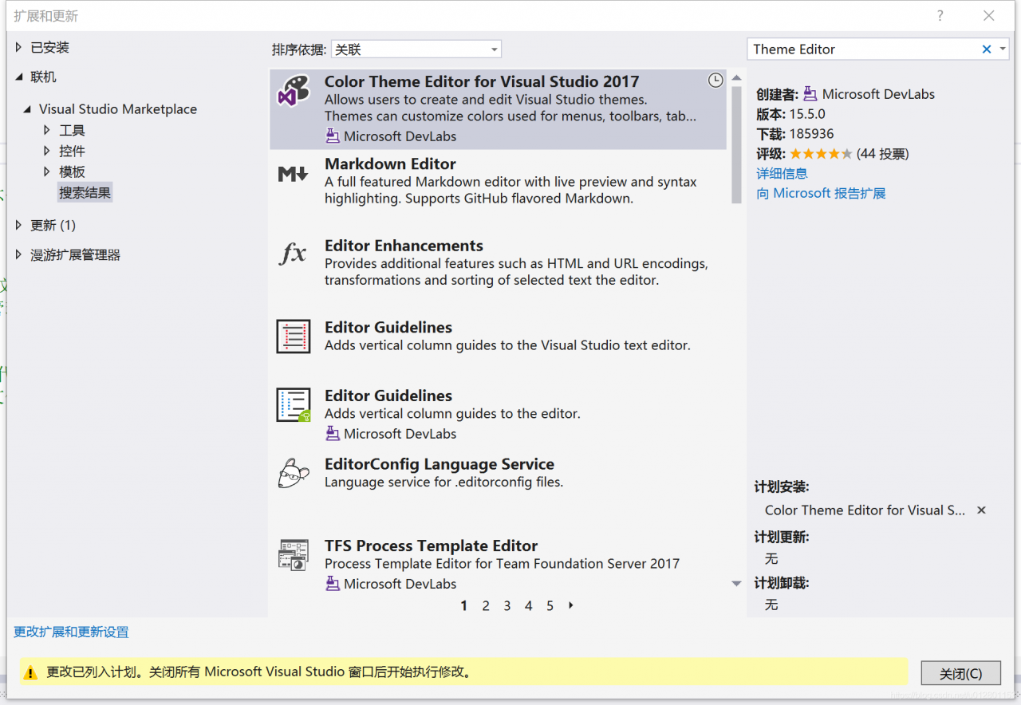
Task: Remove Color Theme Editor from scheduled installs
Action: [x=982, y=510]
